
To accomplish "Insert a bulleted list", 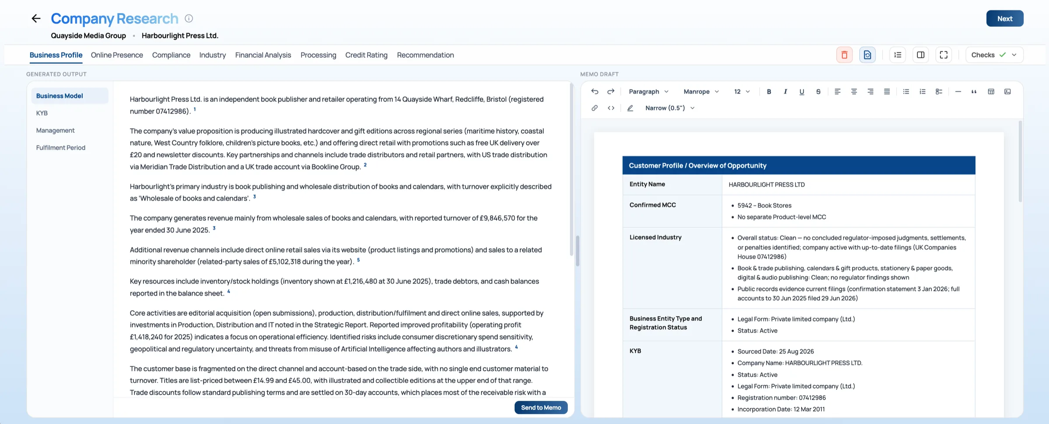I will click(x=906, y=91).
